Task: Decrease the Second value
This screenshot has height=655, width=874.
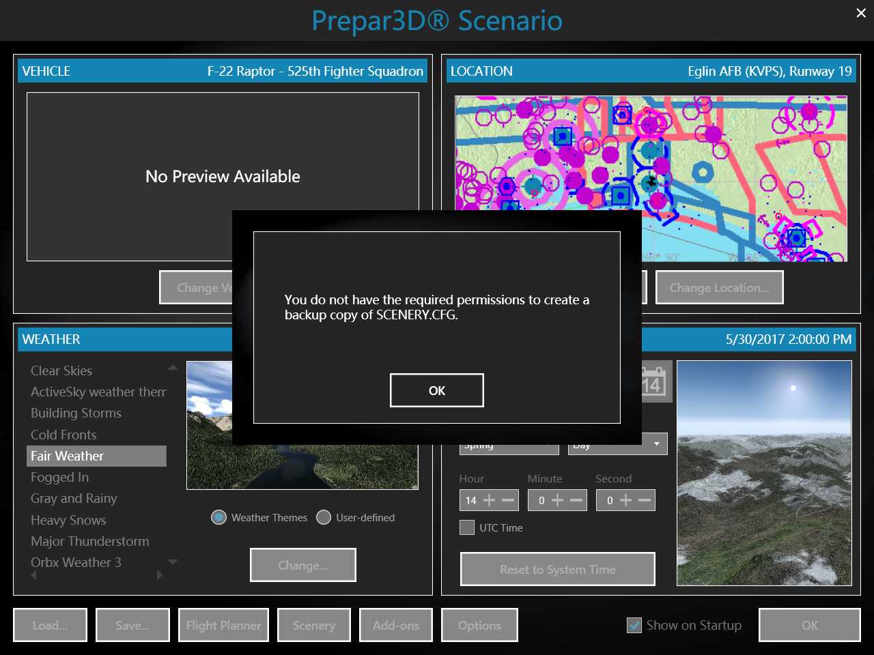Action: point(645,500)
